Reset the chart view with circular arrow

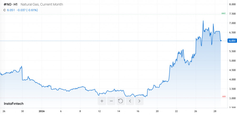pos(121,101)
